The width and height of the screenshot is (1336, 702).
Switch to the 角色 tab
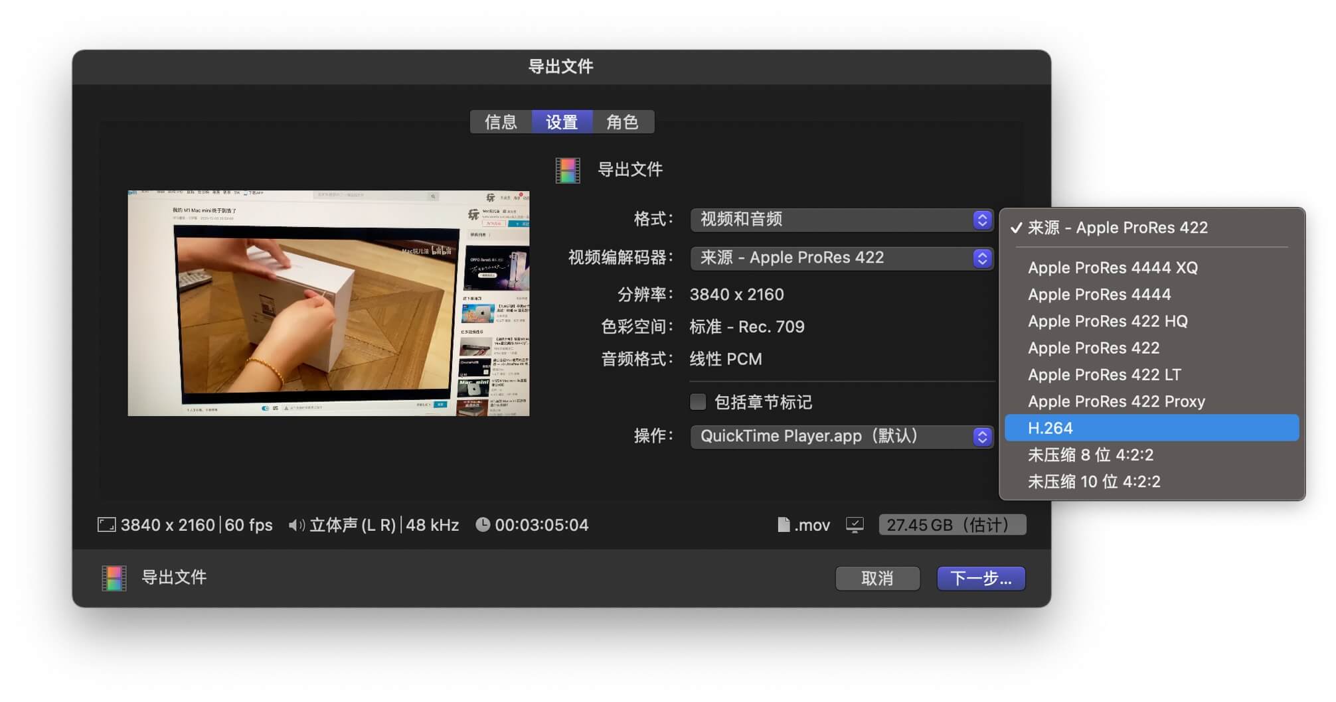[623, 122]
